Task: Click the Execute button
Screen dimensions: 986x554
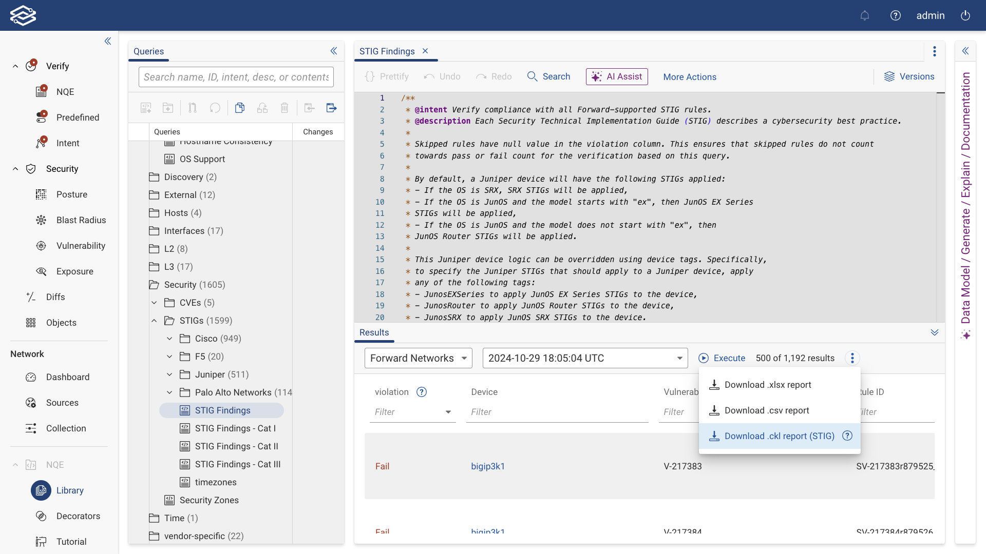Action: 722,358
